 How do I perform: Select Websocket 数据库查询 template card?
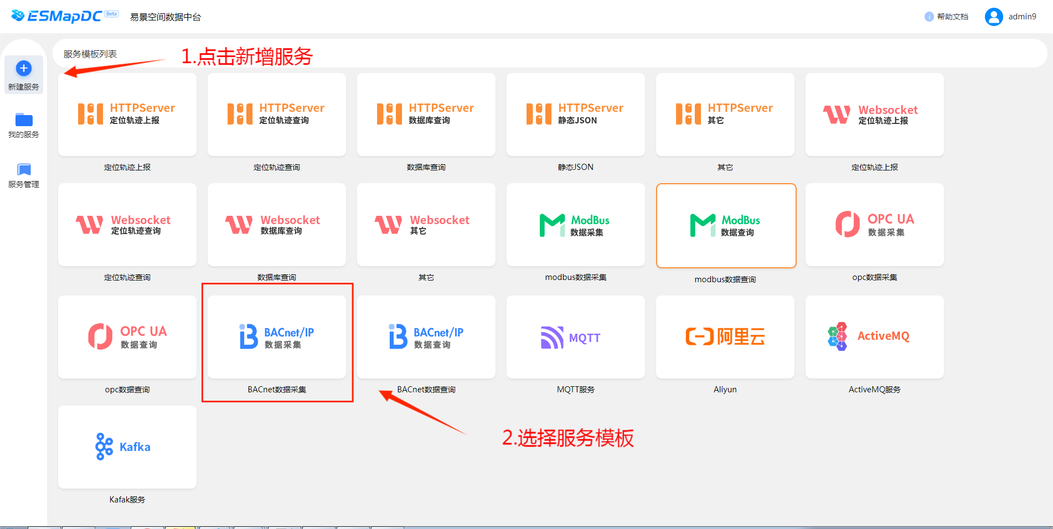pyautogui.click(x=277, y=225)
